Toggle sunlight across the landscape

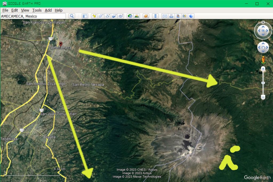tap(137, 16)
